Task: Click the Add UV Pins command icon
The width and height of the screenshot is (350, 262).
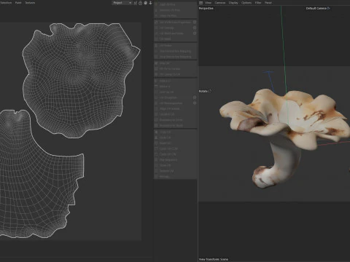Action: [156, 4]
